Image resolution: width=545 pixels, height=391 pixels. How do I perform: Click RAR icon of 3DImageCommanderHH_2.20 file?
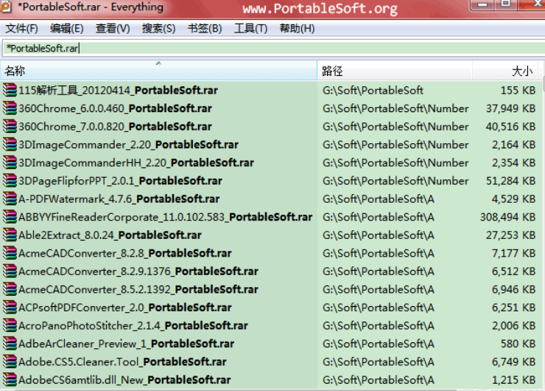(10, 162)
